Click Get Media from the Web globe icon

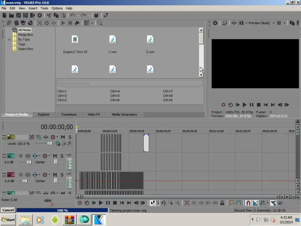click(30, 23)
